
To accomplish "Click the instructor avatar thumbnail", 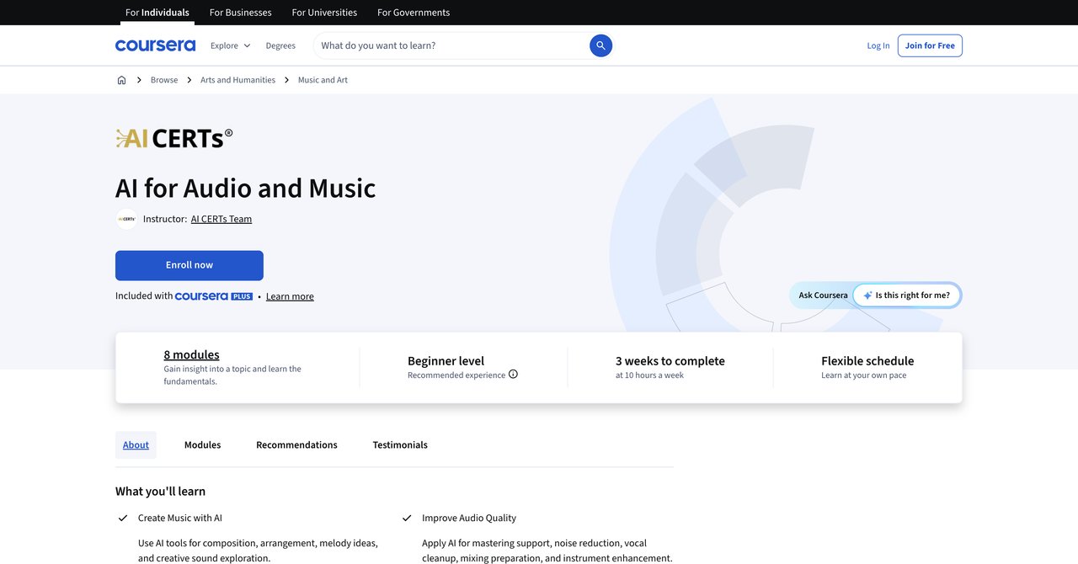I will tap(126, 219).
